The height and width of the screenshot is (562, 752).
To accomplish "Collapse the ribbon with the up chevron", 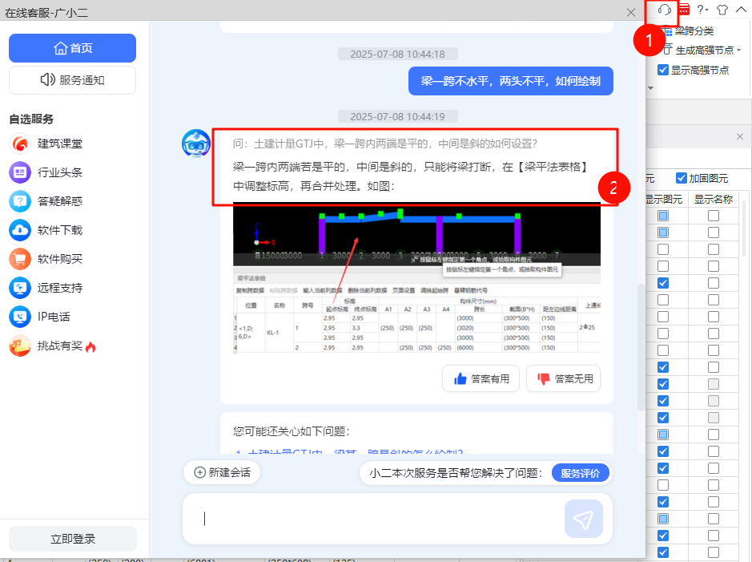I will click(x=741, y=9).
